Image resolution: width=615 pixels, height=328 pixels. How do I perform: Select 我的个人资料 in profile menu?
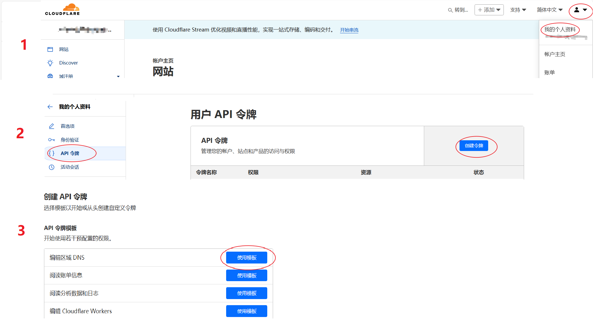[x=560, y=29]
